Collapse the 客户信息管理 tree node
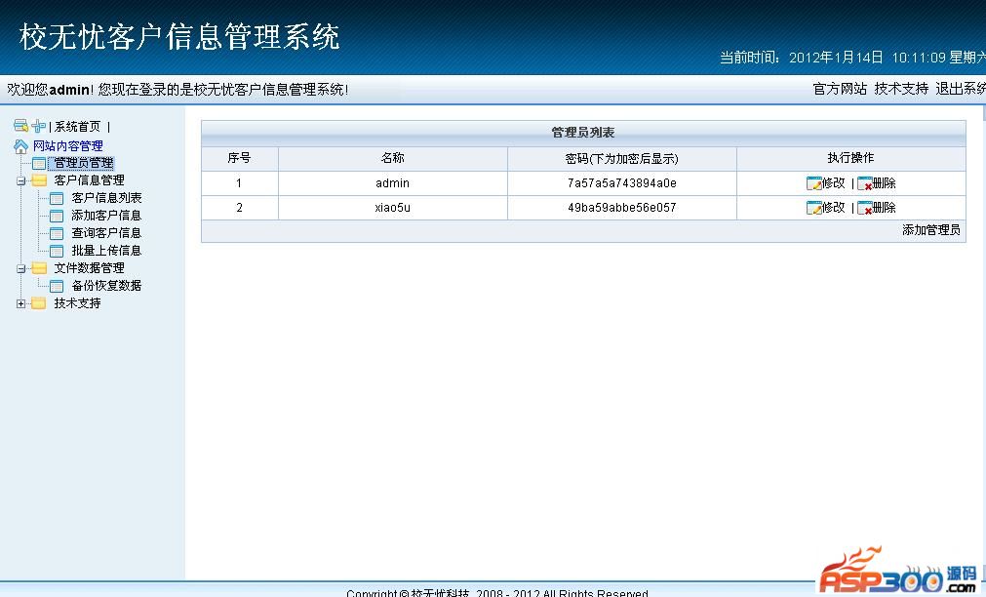 pyautogui.click(x=20, y=180)
